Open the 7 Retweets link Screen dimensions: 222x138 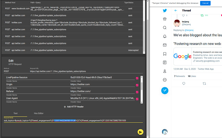(179, 76)
